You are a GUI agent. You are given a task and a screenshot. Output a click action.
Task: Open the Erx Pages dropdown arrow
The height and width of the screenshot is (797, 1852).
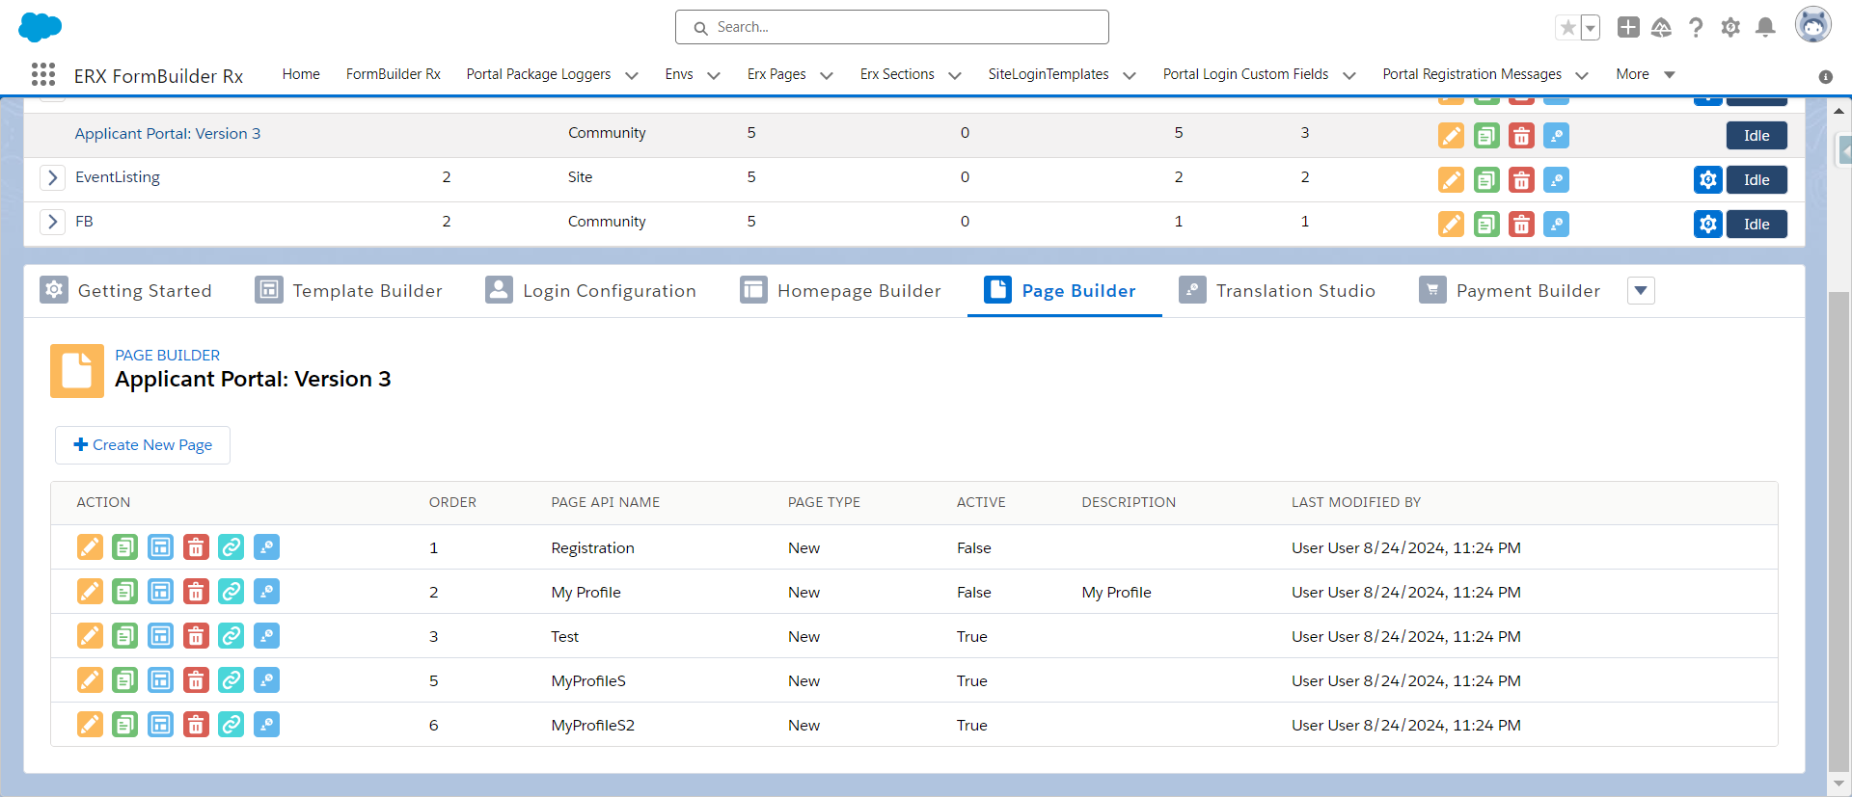click(827, 75)
